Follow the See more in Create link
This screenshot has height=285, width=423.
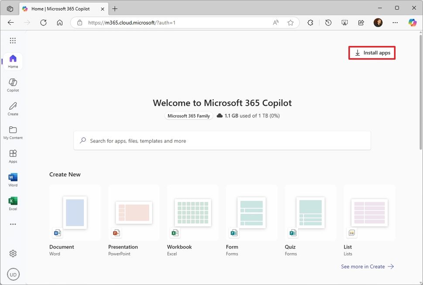click(367, 266)
